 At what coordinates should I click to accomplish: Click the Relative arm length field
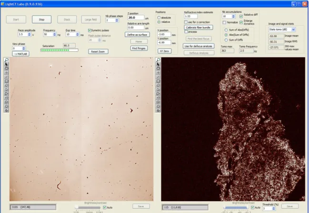pyautogui.click(x=136, y=28)
